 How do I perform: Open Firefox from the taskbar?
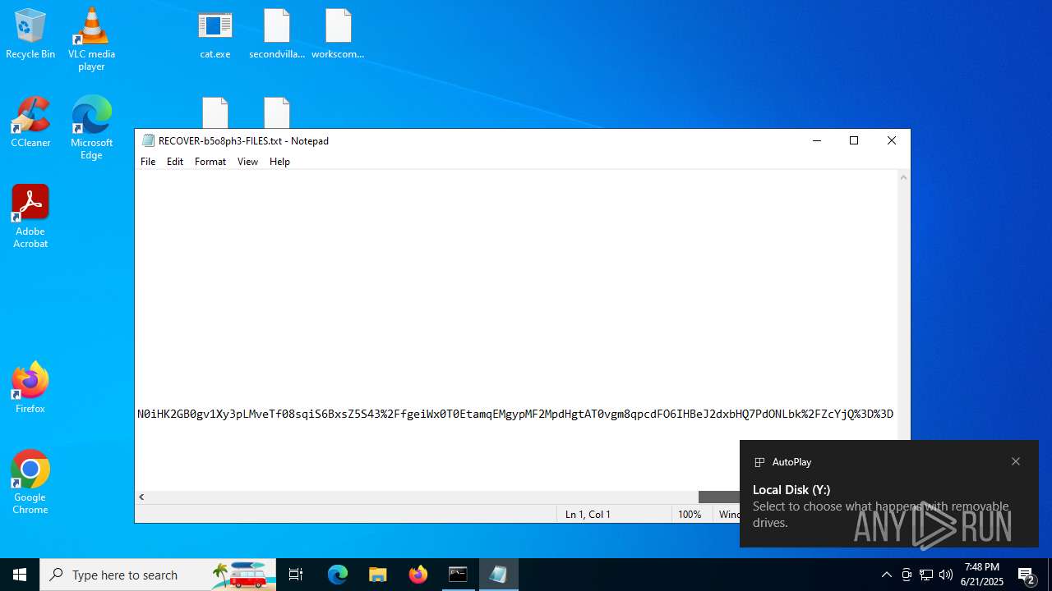tap(418, 575)
